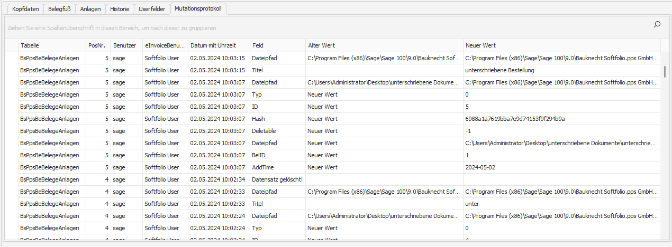Click the eInvoiceBenutzer column header
672x247 pixels.
tap(165, 45)
